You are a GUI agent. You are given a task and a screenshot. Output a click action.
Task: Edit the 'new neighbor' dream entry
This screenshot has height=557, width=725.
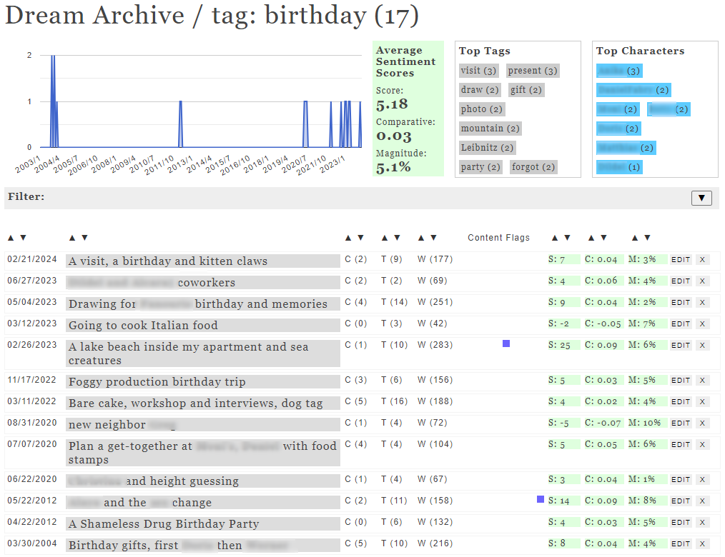[x=681, y=423]
